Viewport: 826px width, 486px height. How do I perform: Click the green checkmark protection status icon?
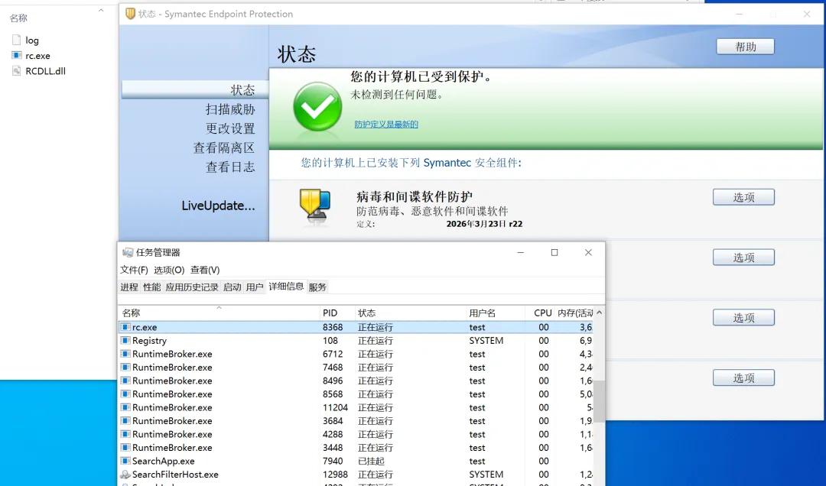[x=317, y=106]
